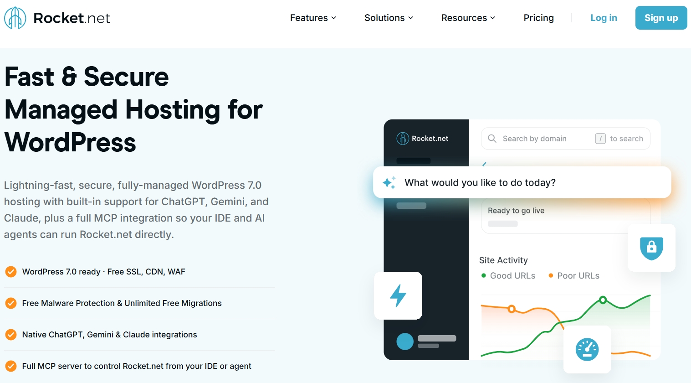Click the Rocket.net logo in dashboard sidebar
The image size is (691, 383).
(x=422, y=138)
